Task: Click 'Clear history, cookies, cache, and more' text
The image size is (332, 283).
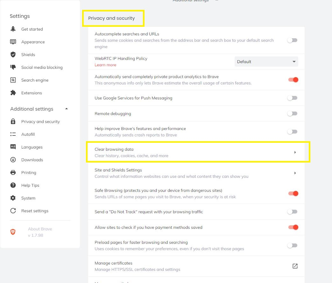Action: point(131,156)
